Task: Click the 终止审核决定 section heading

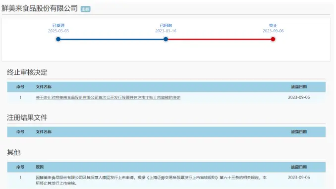Action: tap(27, 72)
